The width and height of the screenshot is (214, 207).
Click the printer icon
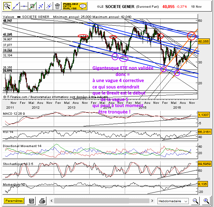tap(42, 201)
